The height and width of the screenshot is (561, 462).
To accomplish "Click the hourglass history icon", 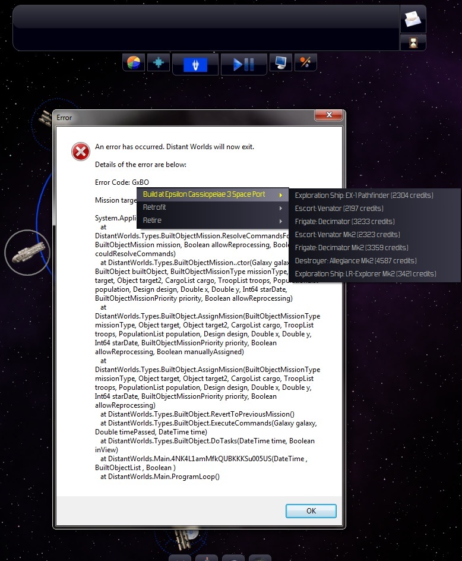I will 413,43.
